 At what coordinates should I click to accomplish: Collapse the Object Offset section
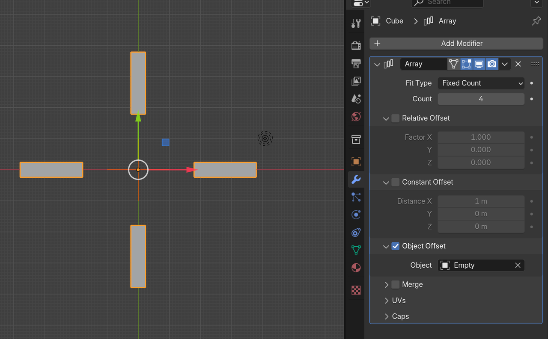(x=386, y=247)
